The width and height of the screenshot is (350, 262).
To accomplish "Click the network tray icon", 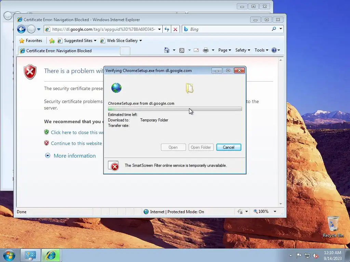I will (307, 256).
